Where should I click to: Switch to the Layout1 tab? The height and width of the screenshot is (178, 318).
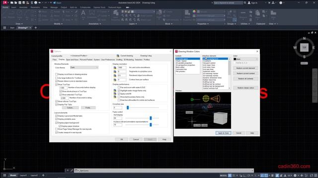point(23,175)
